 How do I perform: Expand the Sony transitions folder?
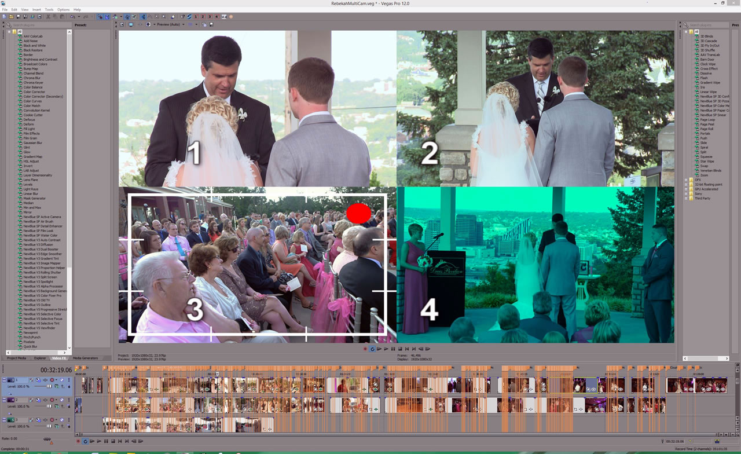click(686, 193)
